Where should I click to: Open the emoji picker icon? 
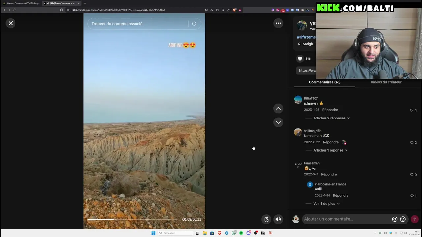[x=403, y=219]
